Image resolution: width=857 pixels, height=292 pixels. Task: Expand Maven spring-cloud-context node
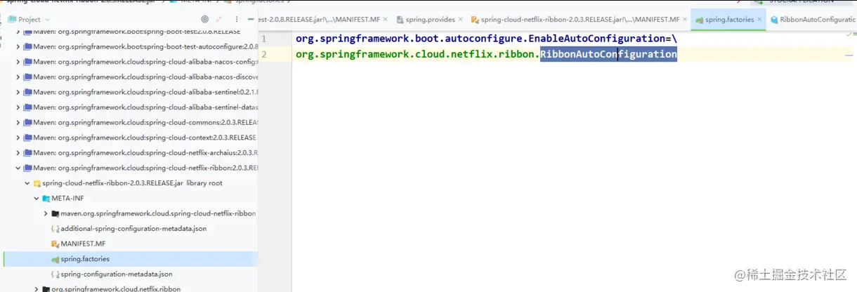point(18,138)
